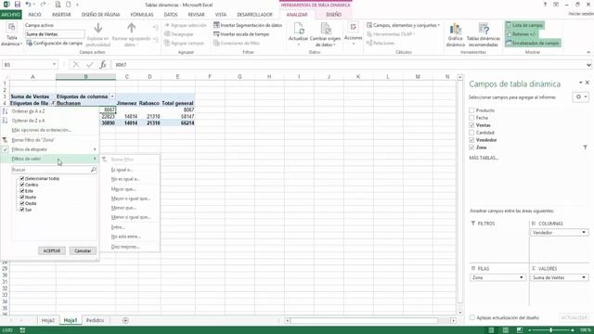Toggle the Seleccionar todo checkbox
Image resolution: width=594 pixels, height=334 pixels.
click(22, 178)
